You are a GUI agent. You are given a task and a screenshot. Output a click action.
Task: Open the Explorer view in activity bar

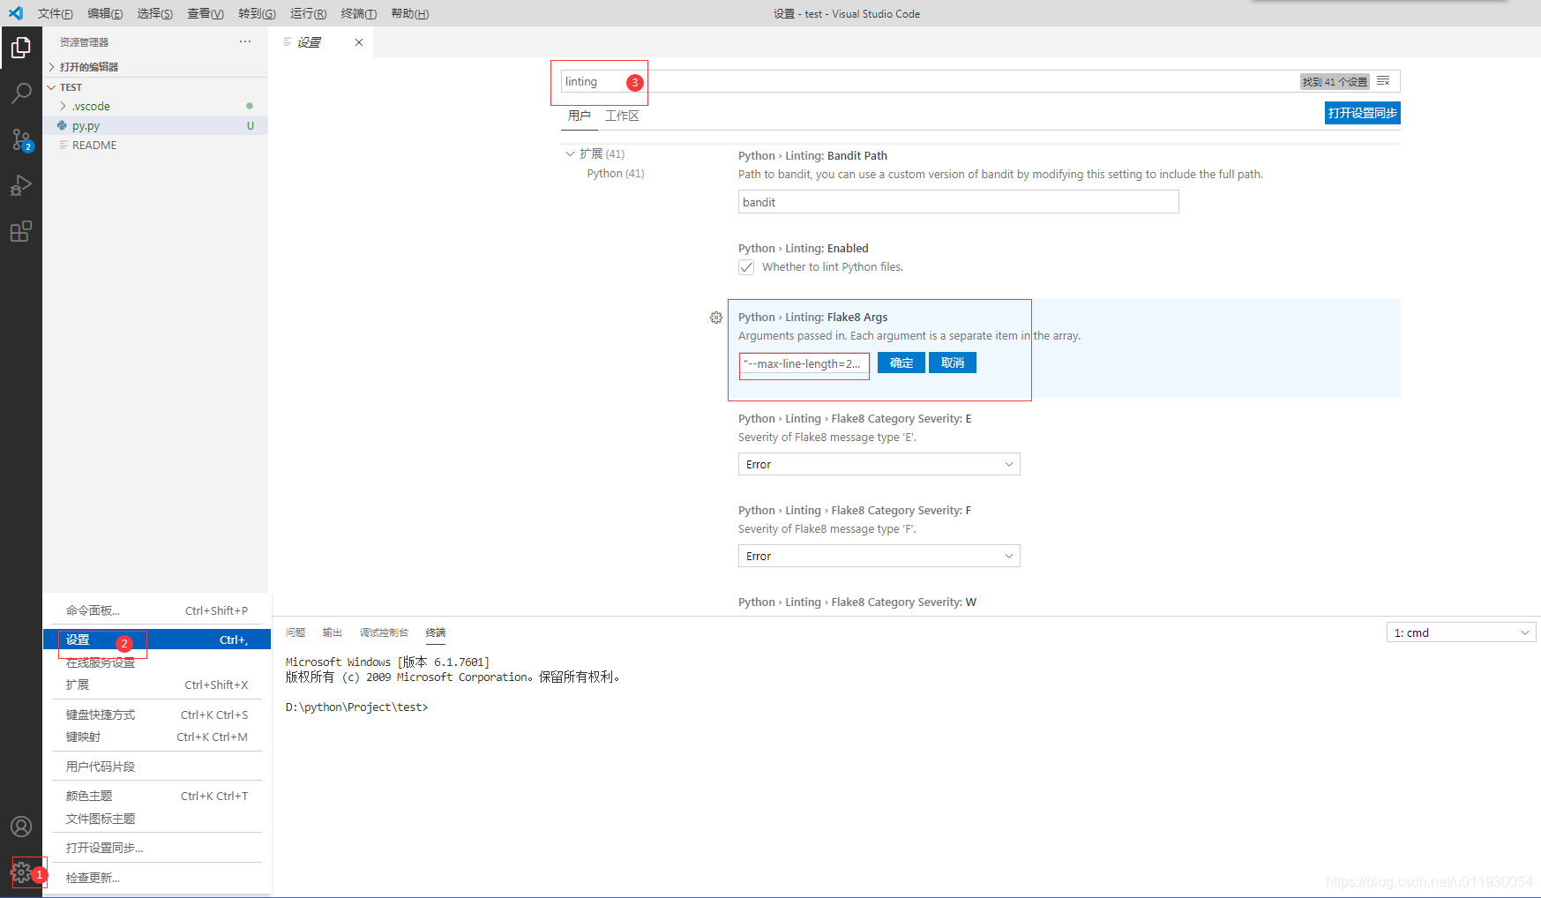pos(21,47)
